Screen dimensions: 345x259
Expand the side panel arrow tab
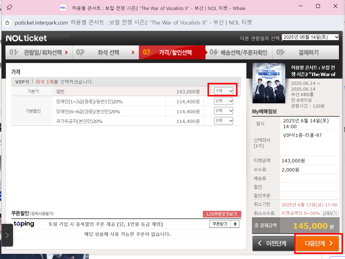[7, 235]
